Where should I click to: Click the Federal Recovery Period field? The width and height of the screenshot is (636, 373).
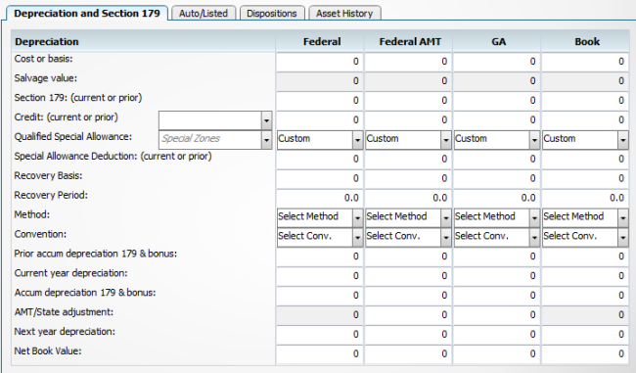[319, 198]
